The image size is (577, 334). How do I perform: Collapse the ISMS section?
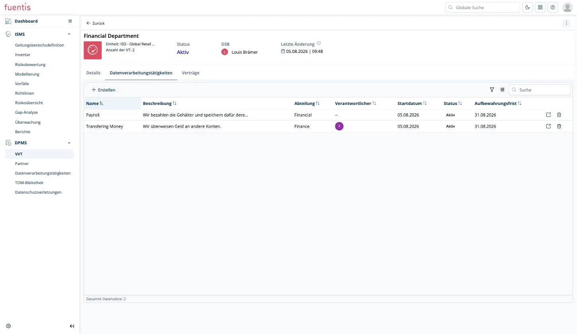69,34
